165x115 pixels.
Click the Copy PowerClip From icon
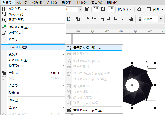click(69, 110)
